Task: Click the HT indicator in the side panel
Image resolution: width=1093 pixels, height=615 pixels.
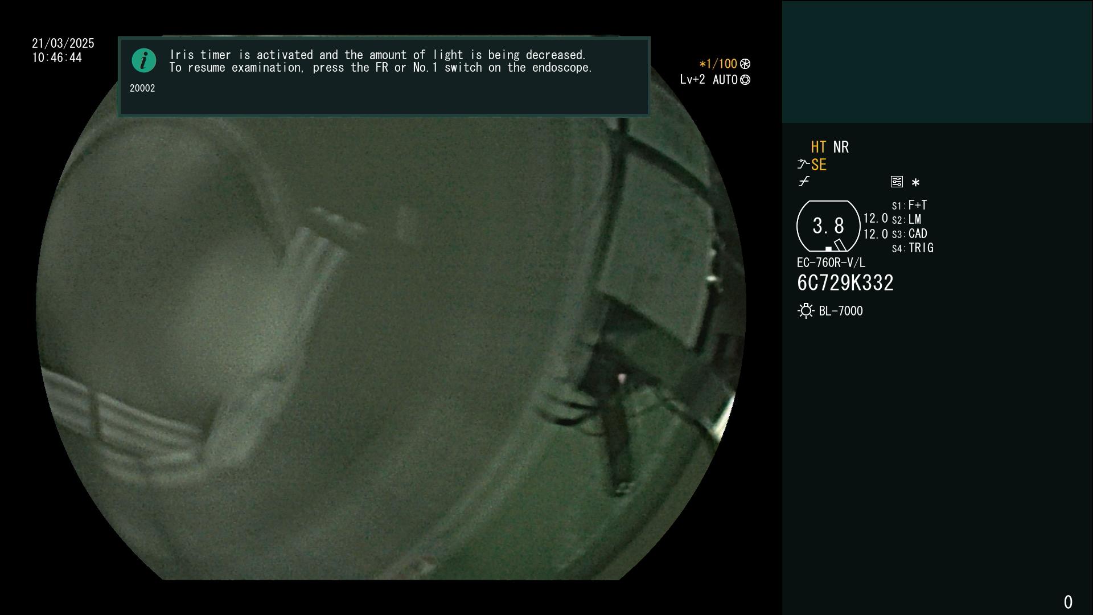Action: [818, 147]
